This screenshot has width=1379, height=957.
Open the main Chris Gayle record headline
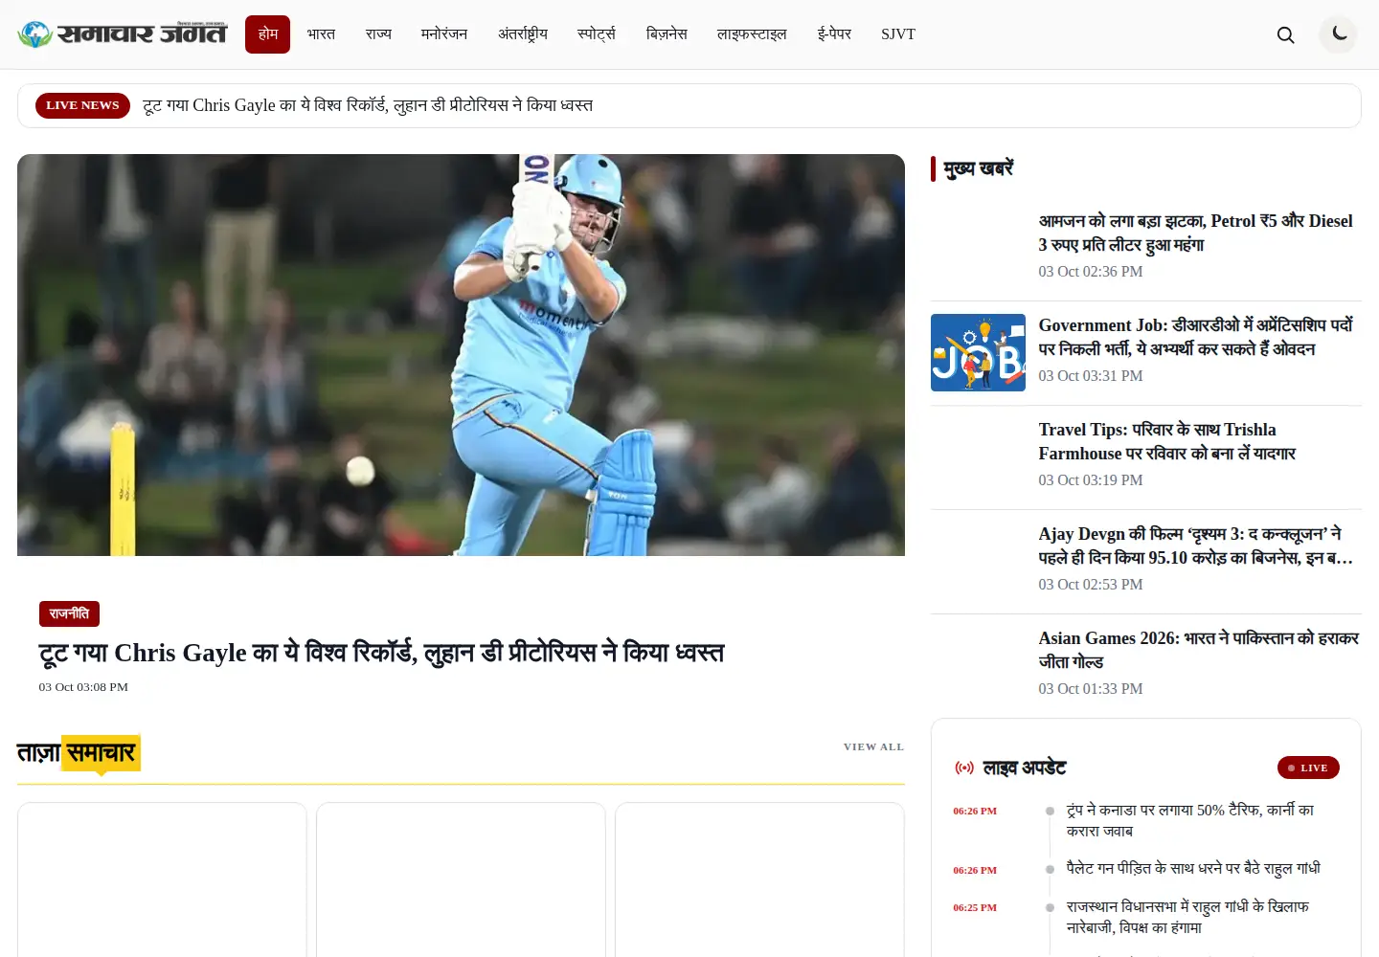[381, 653]
